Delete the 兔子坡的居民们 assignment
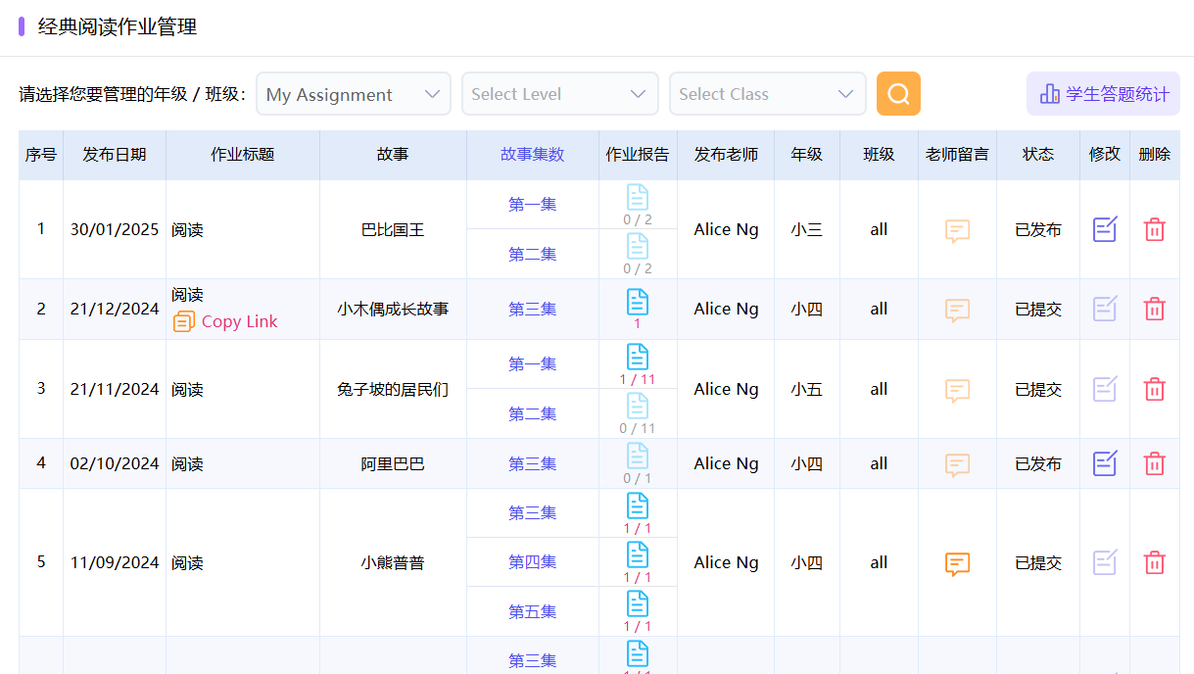This screenshot has height=674, width=1194. click(1155, 389)
